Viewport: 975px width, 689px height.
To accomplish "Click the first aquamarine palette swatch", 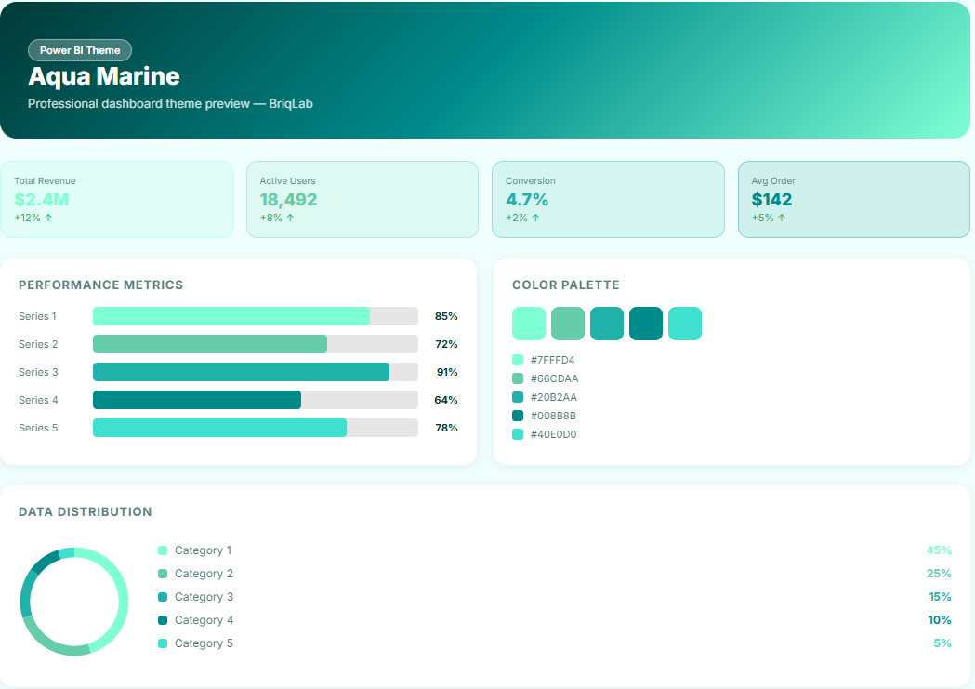I will [x=529, y=324].
